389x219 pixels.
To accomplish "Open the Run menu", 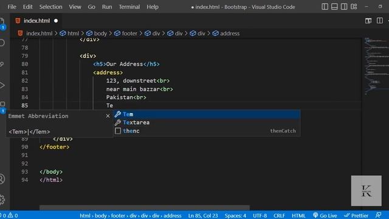I will click(107, 7).
